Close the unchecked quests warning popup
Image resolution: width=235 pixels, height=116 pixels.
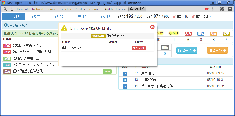click(x=152, y=27)
